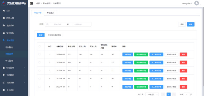Click the 故障报修 edit icon
Screen dimensions: 204x96
(x=4, y=83)
